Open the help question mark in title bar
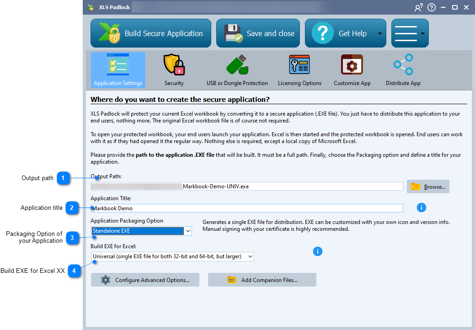Image resolution: width=475 pixels, height=330 pixels. pos(431,8)
